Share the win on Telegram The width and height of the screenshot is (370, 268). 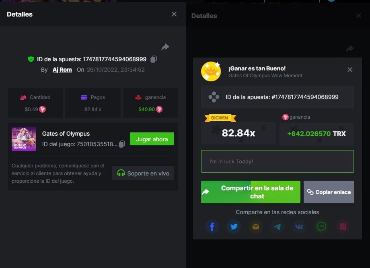pos(277,227)
